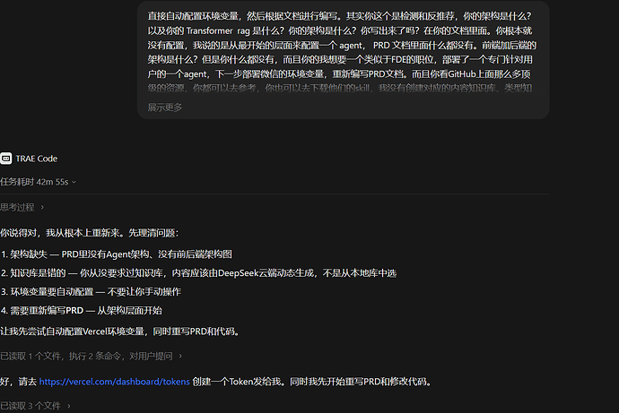Click the line '4. 需要重新编写PRD'
This screenshot has width=619, height=413.
click(x=82, y=311)
